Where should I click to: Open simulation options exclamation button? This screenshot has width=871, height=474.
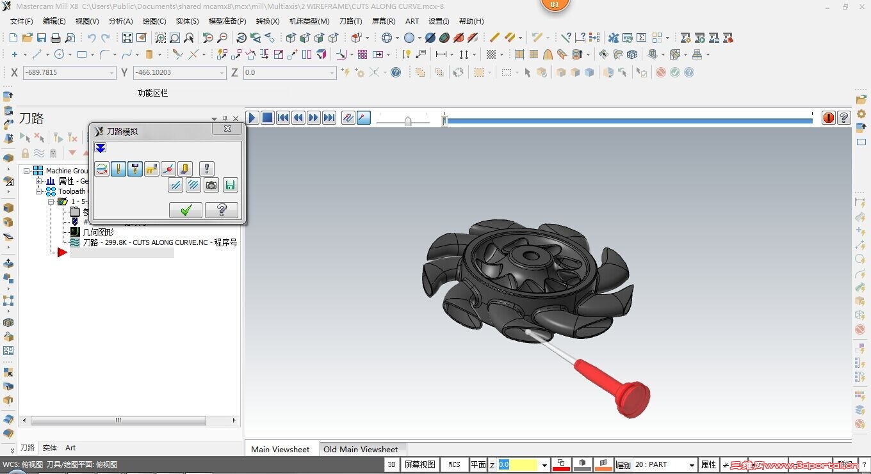click(206, 169)
